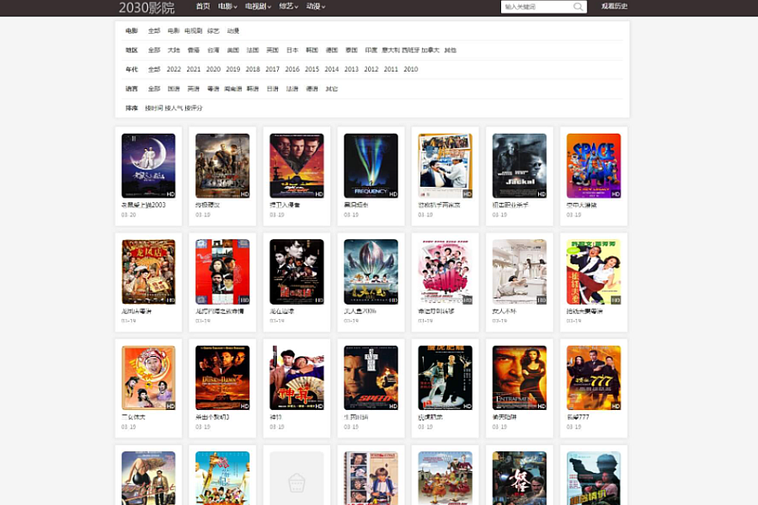
Task: Select 日本 in the region filter
Action: click(x=292, y=50)
